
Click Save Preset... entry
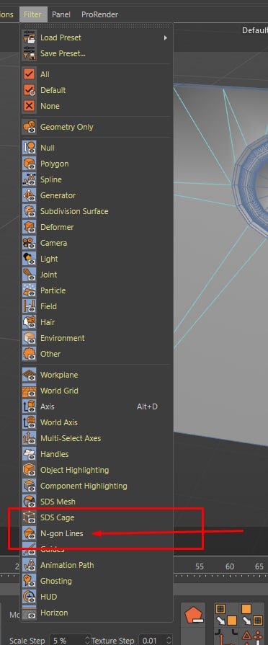click(97, 53)
